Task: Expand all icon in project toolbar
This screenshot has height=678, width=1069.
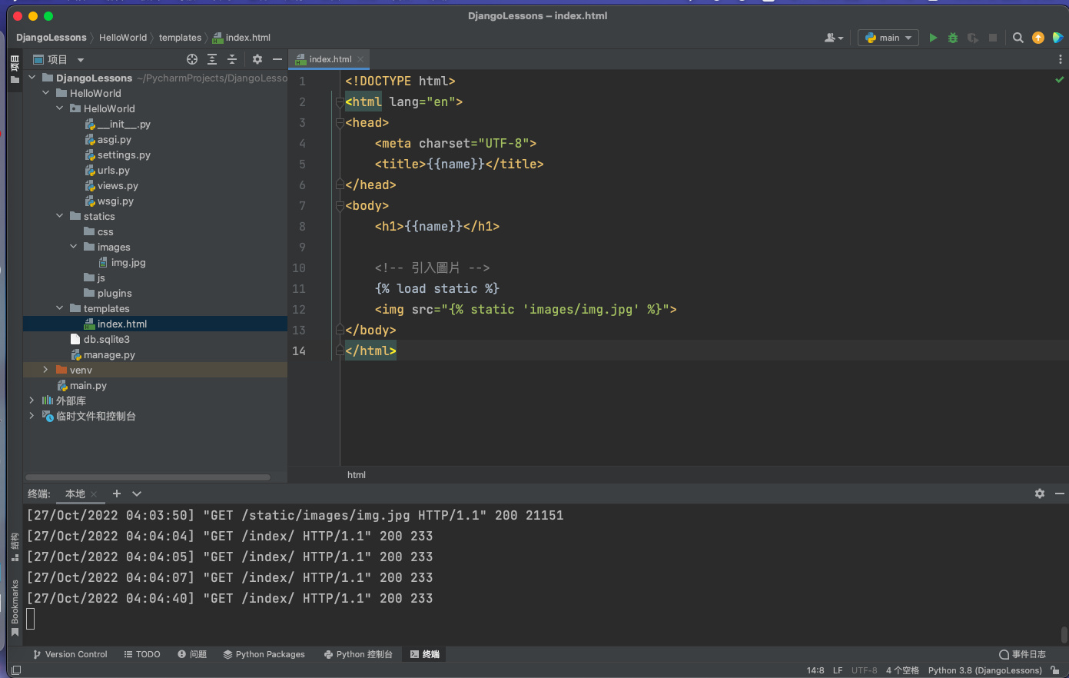Action: click(212, 59)
